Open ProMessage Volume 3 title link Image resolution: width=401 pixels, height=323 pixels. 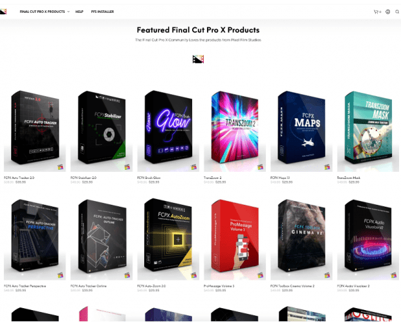[219, 286]
